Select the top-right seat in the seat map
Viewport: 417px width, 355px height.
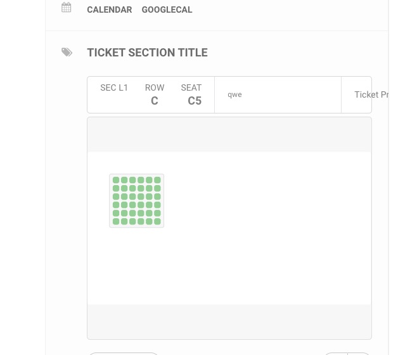pyautogui.click(x=157, y=180)
